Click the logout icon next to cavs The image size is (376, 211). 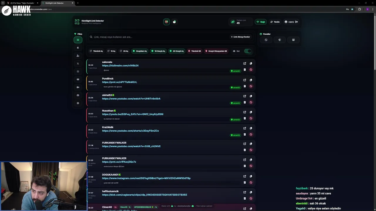point(296,22)
